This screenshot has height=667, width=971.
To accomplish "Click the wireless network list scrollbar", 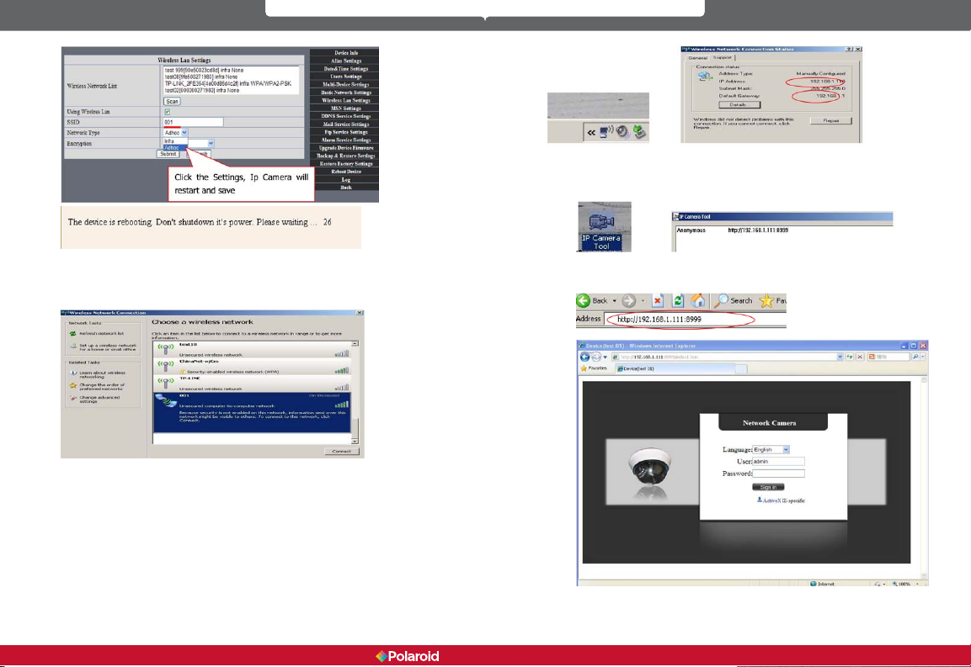I will tap(355, 392).
